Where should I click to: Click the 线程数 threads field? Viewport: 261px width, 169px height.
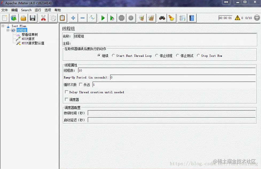point(167,70)
